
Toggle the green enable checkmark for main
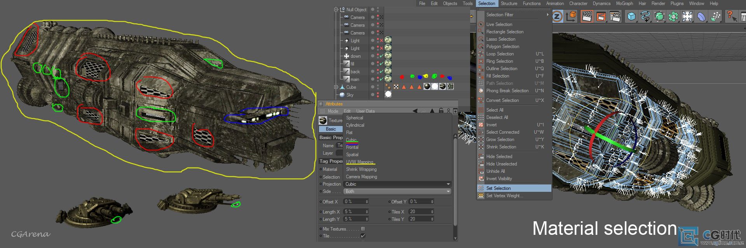(382, 79)
